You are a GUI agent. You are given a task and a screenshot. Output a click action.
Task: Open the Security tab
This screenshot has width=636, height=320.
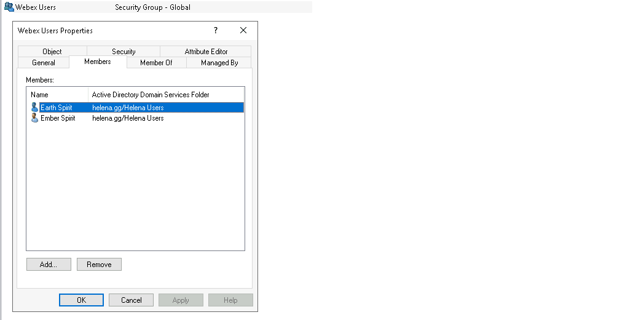coord(124,52)
